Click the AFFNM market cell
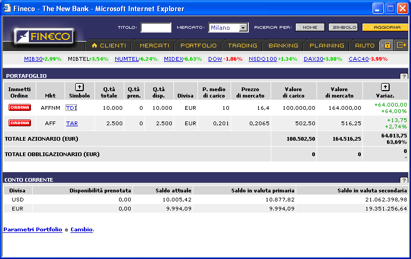 point(50,108)
